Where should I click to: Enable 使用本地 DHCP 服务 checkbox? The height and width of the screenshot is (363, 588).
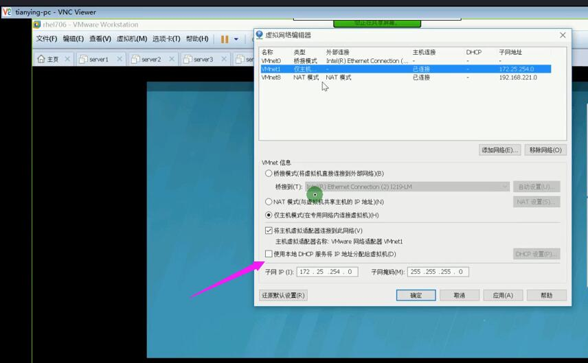pos(269,254)
